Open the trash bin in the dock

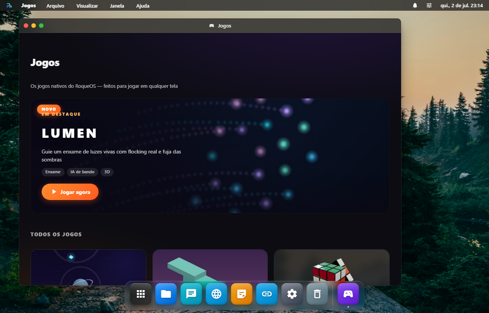point(317,294)
